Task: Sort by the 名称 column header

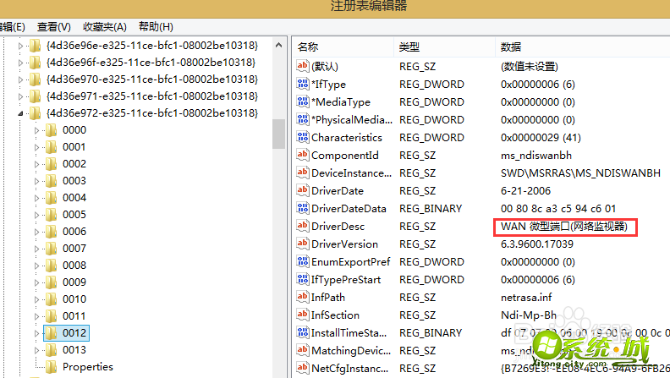Action: coord(343,47)
